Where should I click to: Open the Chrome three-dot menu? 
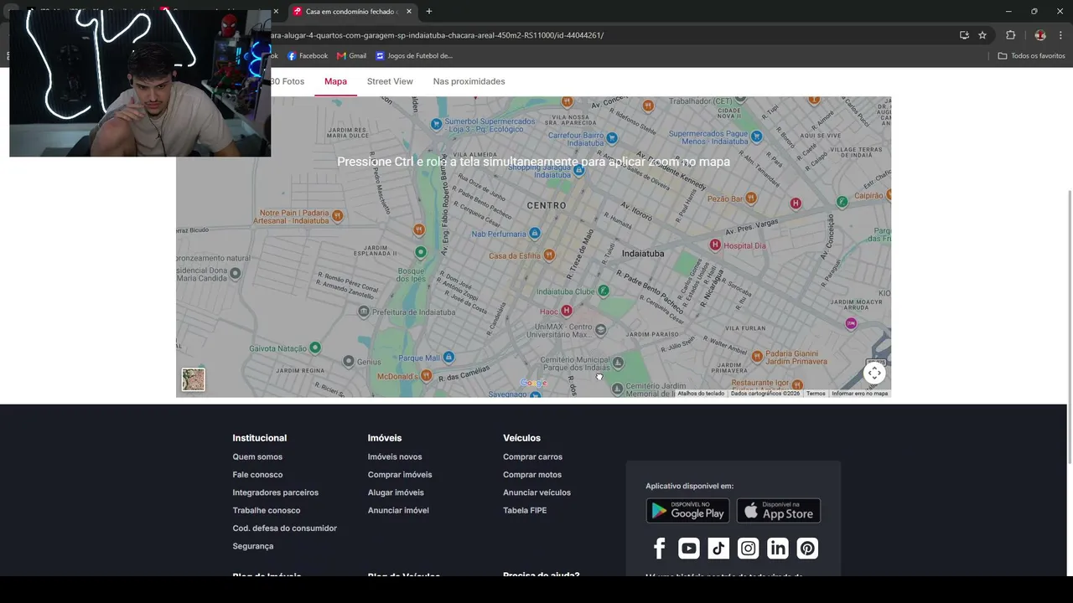tap(1061, 35)
